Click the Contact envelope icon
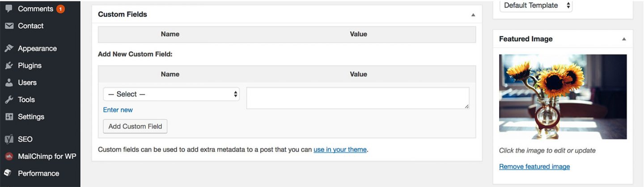 click(x=9, y=26)
